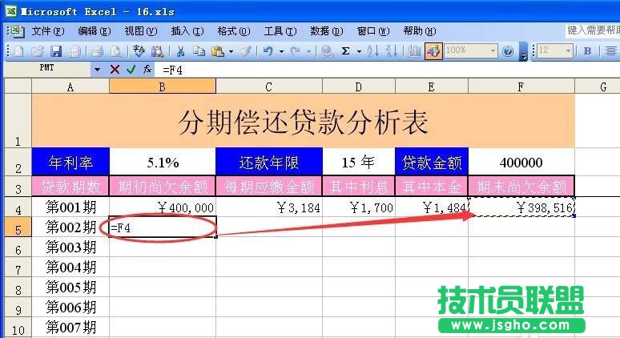Select cell showing ￥398,516
620x338 pixels.
click(x=521, y=207)
